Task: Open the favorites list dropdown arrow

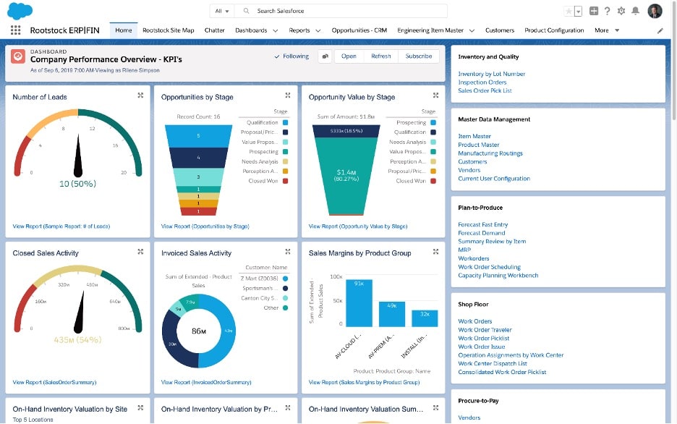Action: tap(578, 12)
